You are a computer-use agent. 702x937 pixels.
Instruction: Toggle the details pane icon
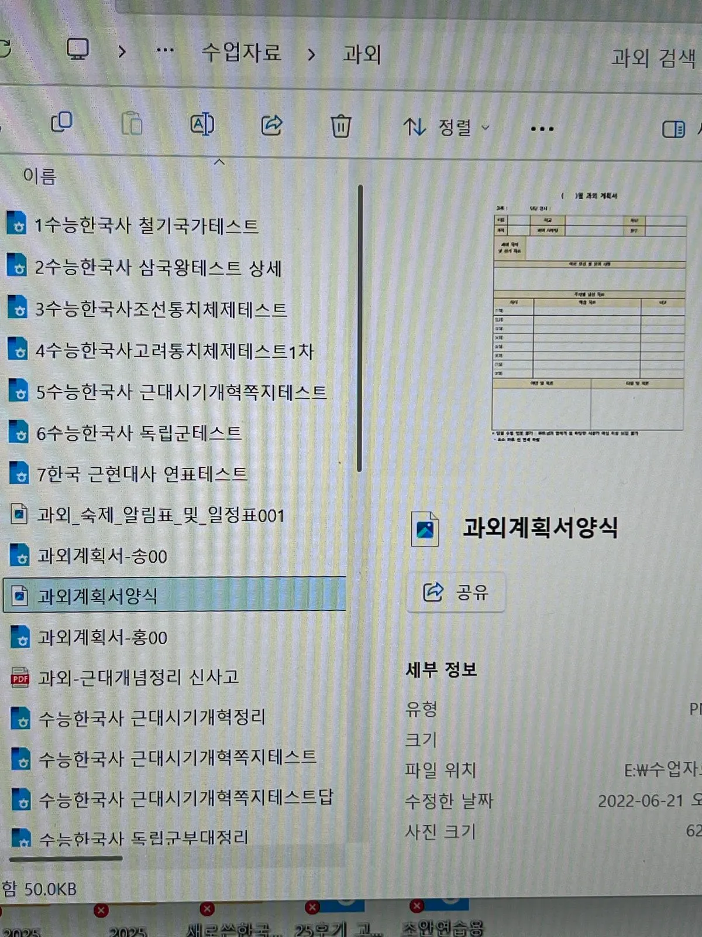point(673,129)
